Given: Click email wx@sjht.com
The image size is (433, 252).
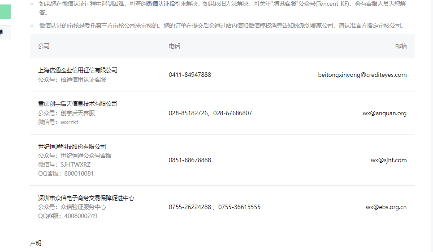Looking at the screenshot, I should pos(389,160).
